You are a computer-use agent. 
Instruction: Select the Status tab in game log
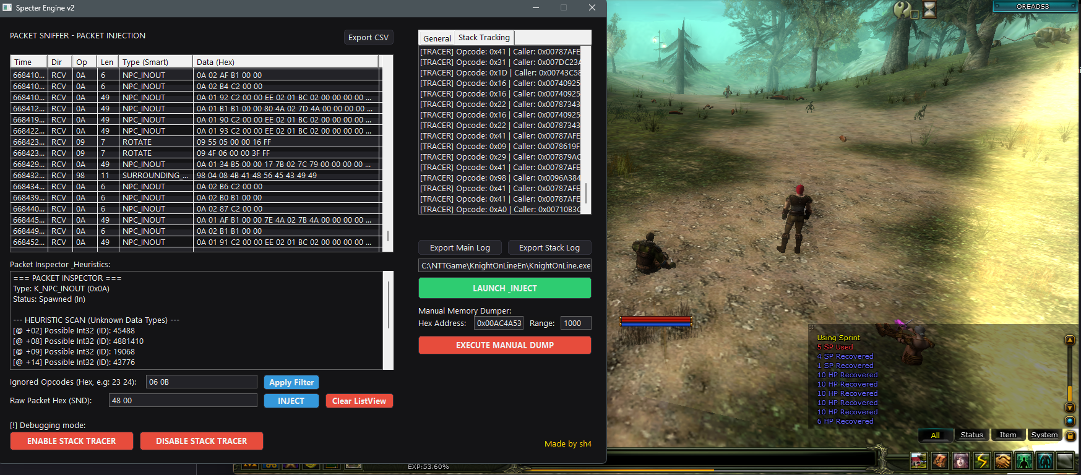click(x=971, y=435)
